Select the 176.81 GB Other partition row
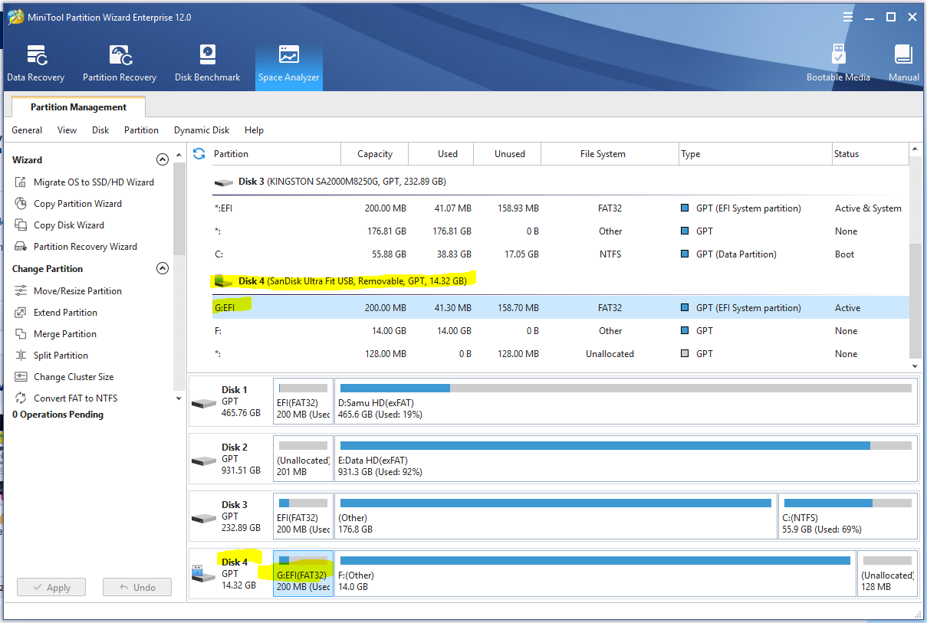927x623 pixels. point(561,231)
